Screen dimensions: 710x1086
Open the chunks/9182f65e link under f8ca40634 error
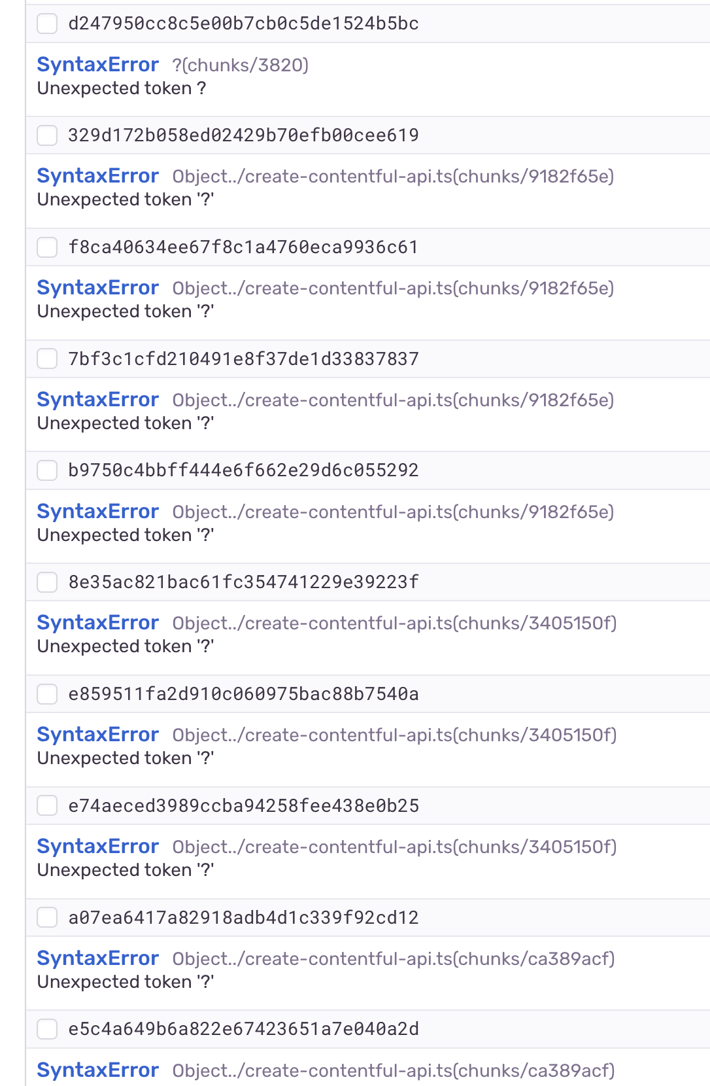[x=392, y=287]
